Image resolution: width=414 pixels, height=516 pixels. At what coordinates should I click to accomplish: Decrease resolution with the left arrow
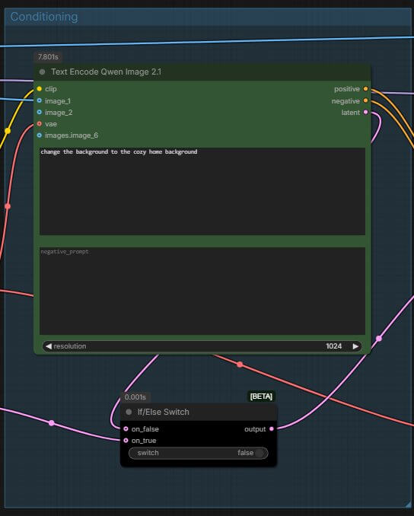point(49,346)
